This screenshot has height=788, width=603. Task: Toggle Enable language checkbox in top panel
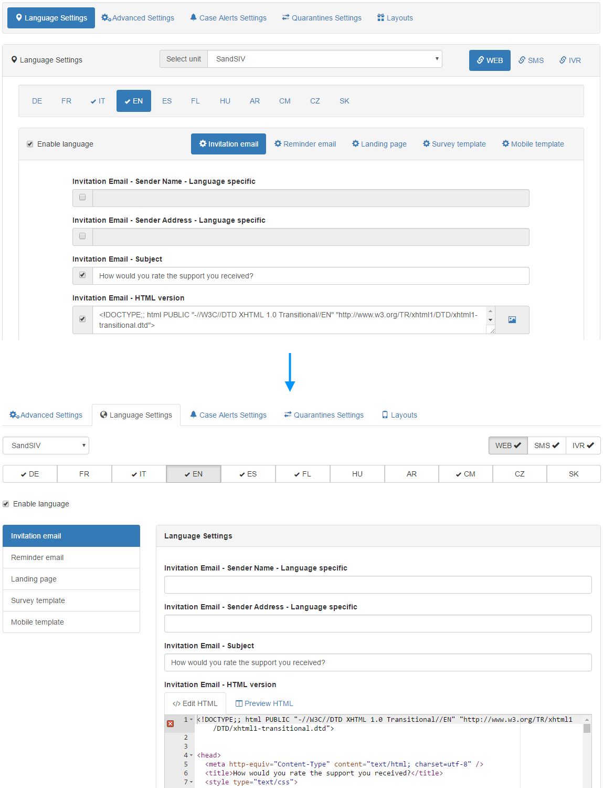tap(30, 144)
